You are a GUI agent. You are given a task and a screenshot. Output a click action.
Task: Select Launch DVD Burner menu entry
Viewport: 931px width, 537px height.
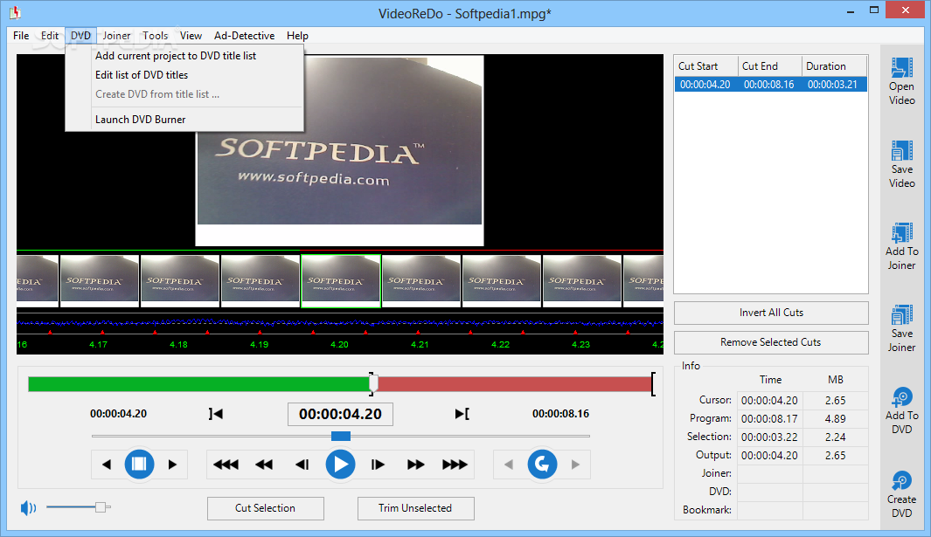coord(140,120)
